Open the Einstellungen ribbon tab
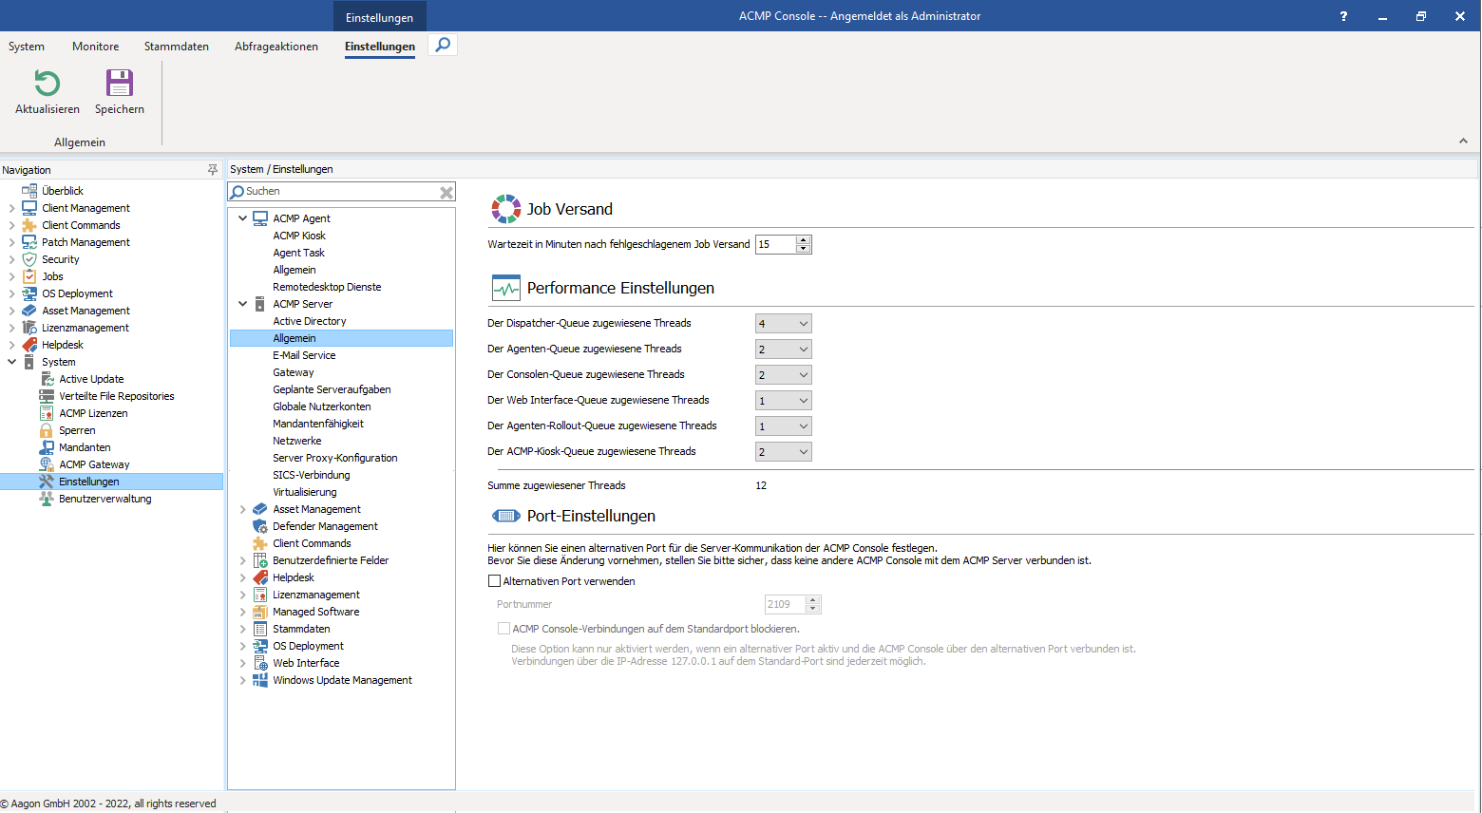Viewport: 1482px width, 813px height. pyautogui.click(x=380, y=47)
